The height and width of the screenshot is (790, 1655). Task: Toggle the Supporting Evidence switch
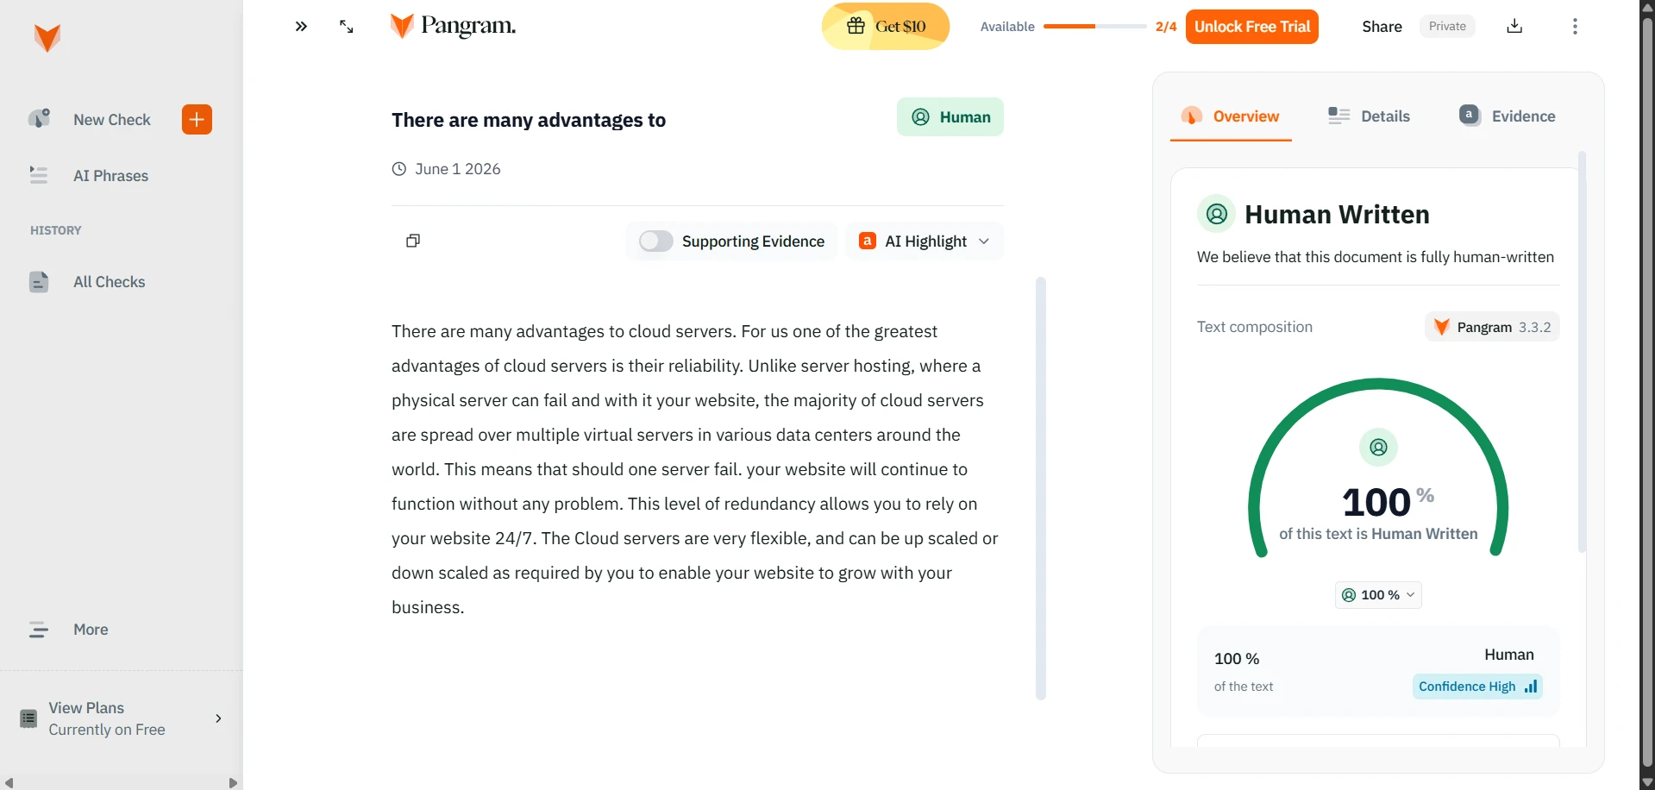655,241
